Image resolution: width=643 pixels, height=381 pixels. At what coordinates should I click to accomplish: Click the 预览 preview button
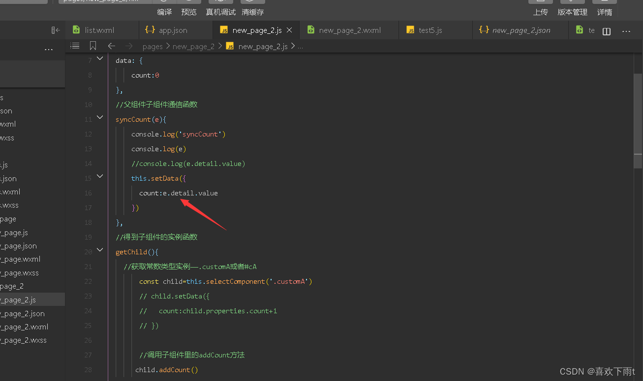188,12
